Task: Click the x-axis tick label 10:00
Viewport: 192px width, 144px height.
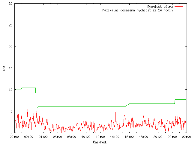Action: tap(86, 137)
